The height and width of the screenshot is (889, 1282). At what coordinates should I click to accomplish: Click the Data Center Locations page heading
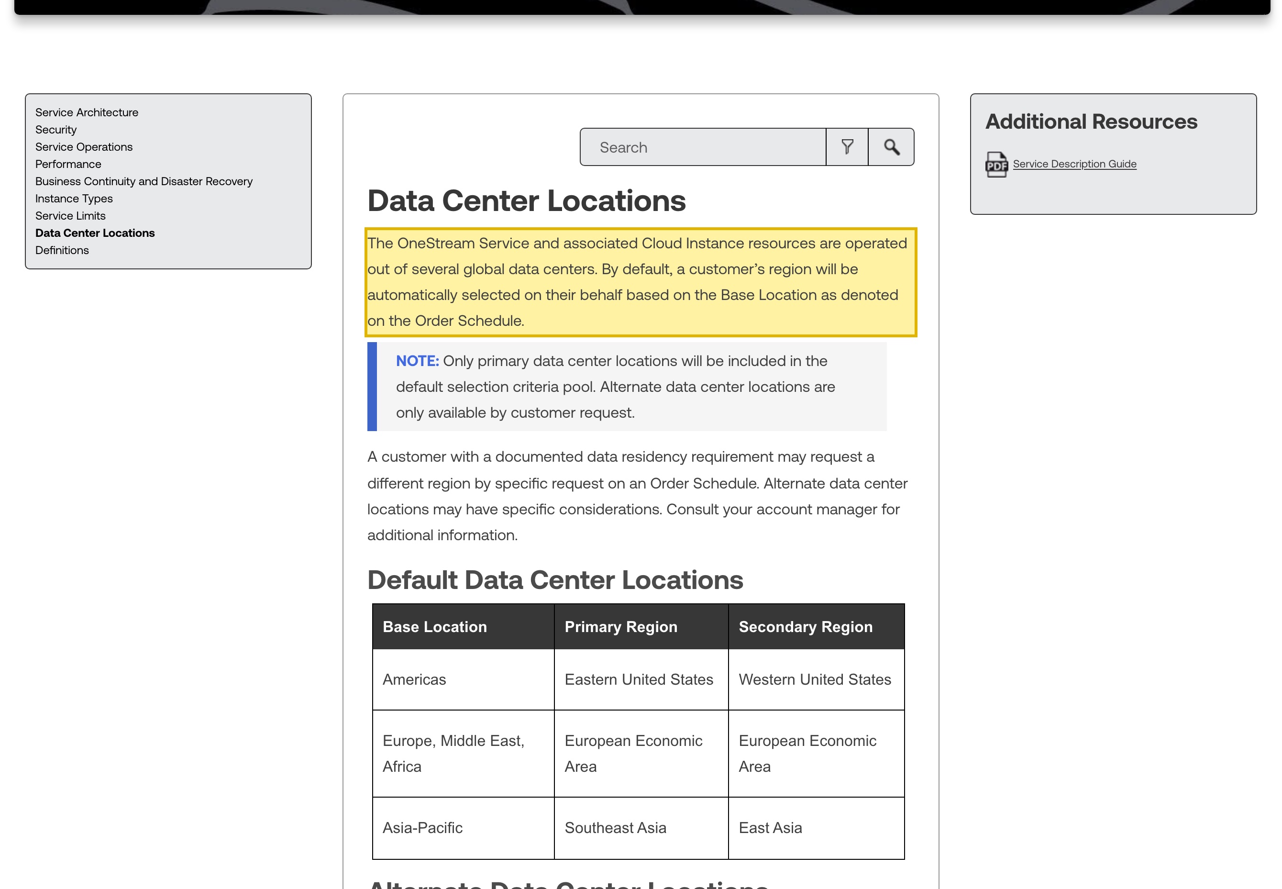526,200
